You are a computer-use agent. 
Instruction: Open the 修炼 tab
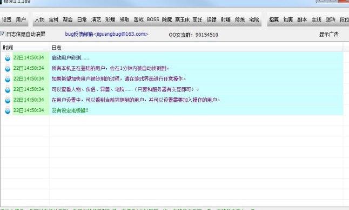[240, 19]
